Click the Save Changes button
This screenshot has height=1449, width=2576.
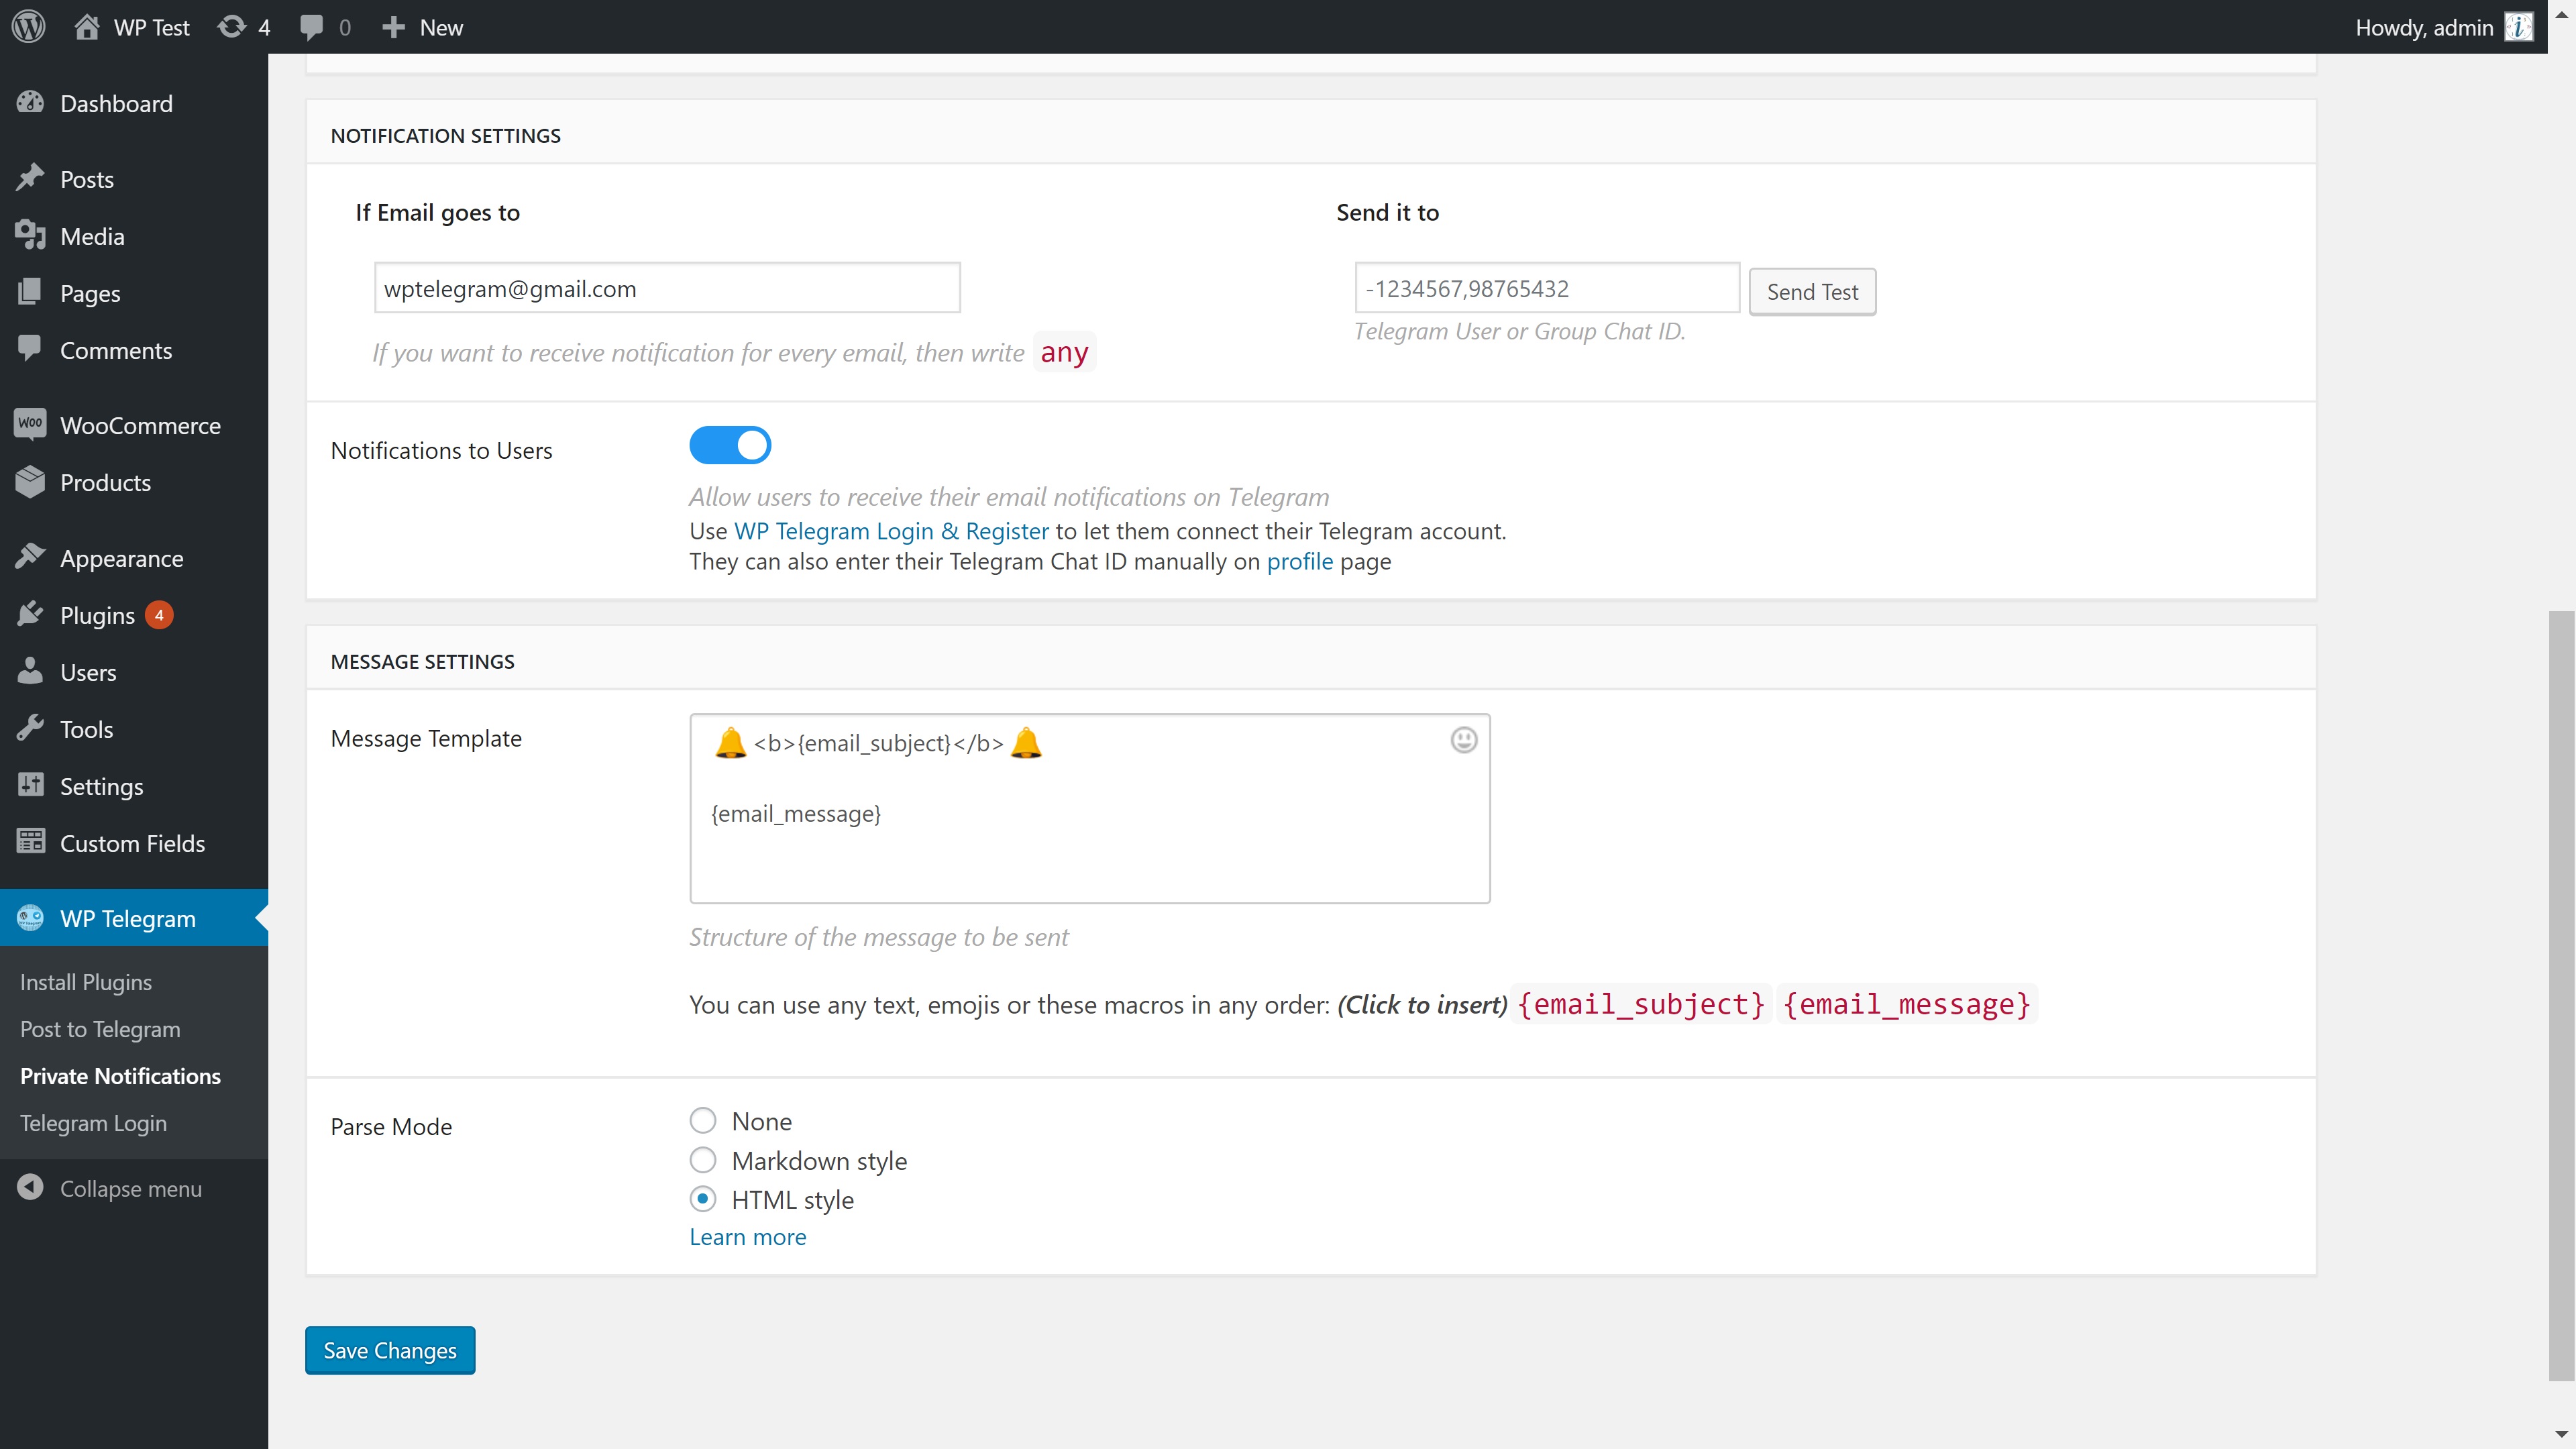click(x=389, y=1350)
